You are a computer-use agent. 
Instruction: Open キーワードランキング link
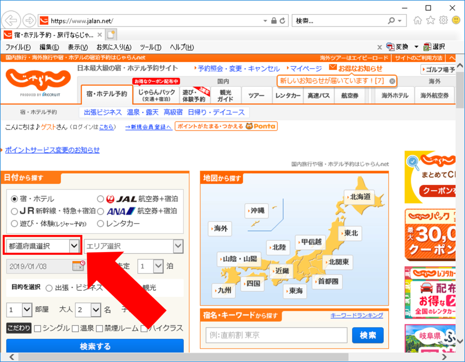coord(357,315)
